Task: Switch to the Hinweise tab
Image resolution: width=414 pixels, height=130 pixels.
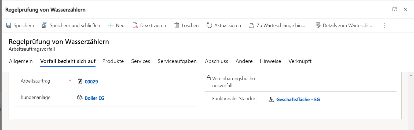Action: pyautogui.click(x=270, y=61)
